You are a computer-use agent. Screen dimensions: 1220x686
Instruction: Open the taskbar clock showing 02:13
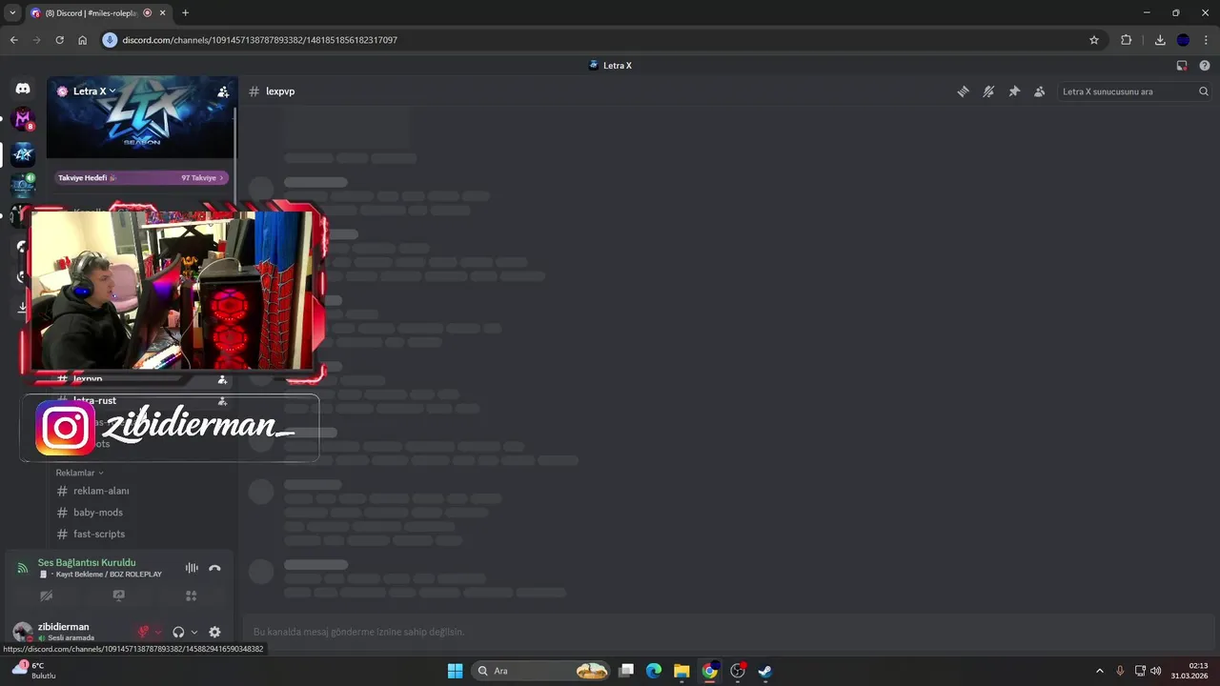(x=1189, y=671)
